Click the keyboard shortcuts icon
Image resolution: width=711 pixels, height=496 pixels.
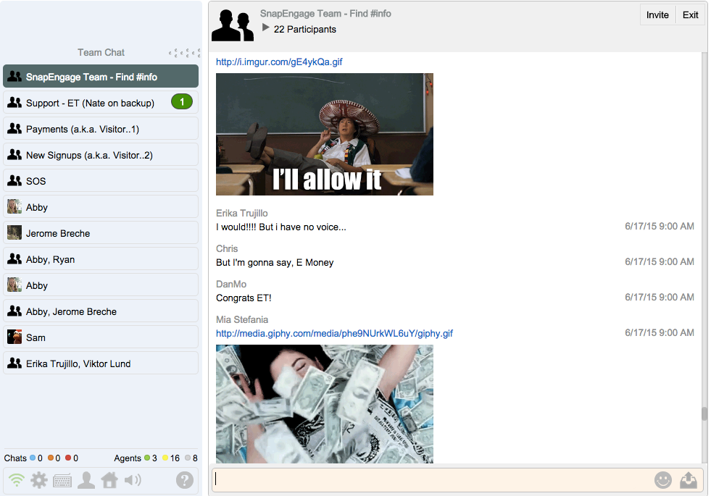(x=62, y=480)
